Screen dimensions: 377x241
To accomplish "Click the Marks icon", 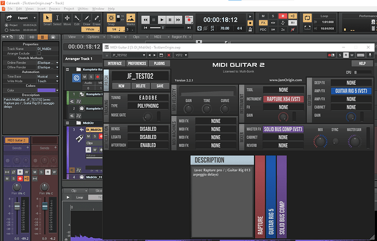I will pos(131,18).
